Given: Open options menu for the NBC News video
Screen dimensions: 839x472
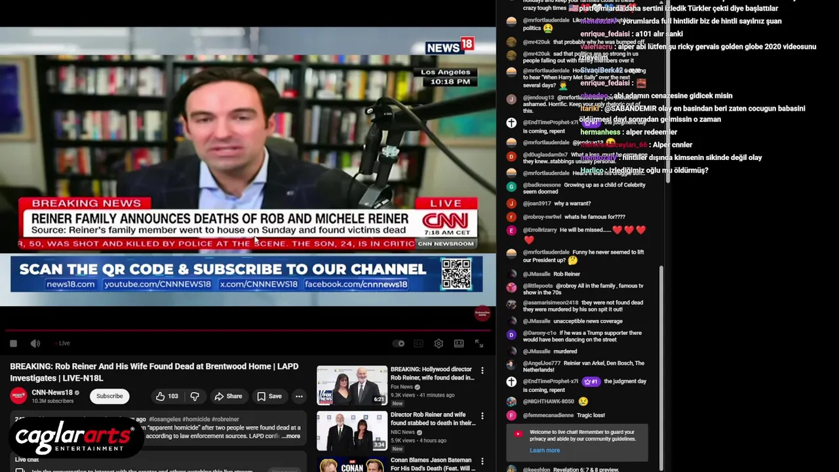Looking at the screenshot, I should point(482,416).
